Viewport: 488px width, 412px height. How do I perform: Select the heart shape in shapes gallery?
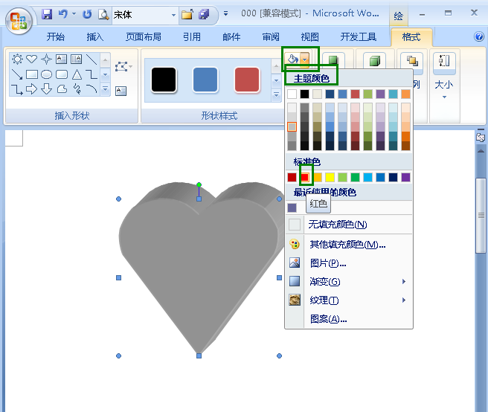(x=31, y=59)
